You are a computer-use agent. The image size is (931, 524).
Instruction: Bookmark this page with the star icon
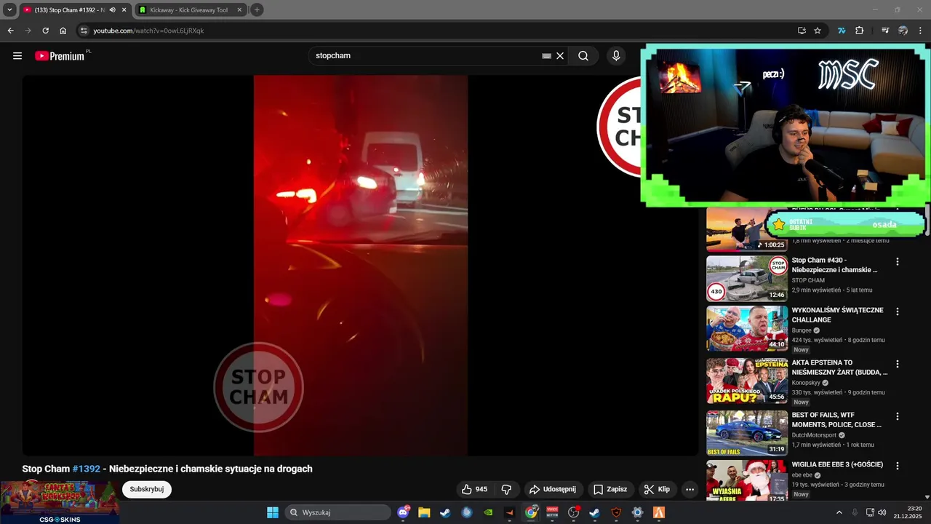(818, 31)
